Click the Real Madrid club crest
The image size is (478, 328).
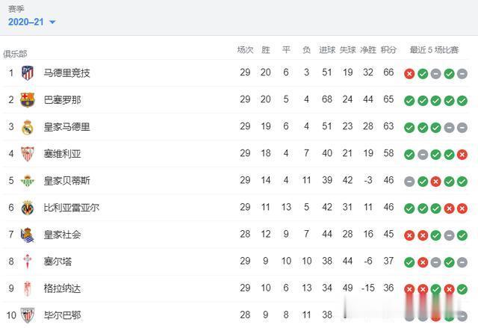coord(28,127)
